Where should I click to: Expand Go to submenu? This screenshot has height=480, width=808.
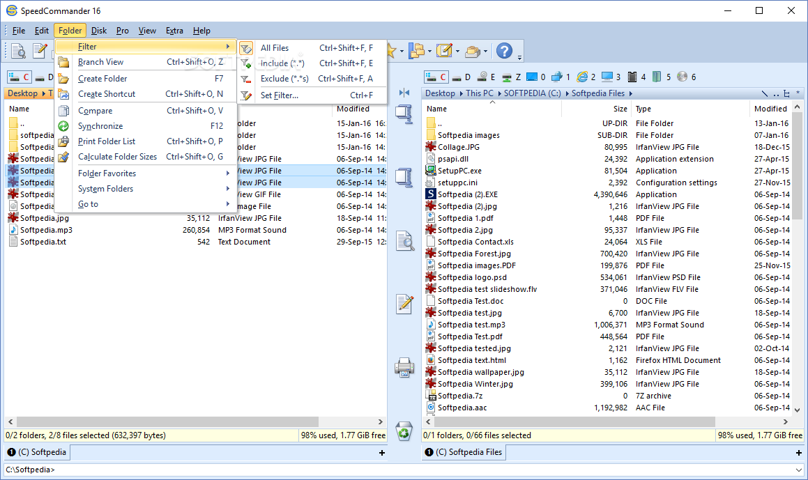(x=228, y=204)
